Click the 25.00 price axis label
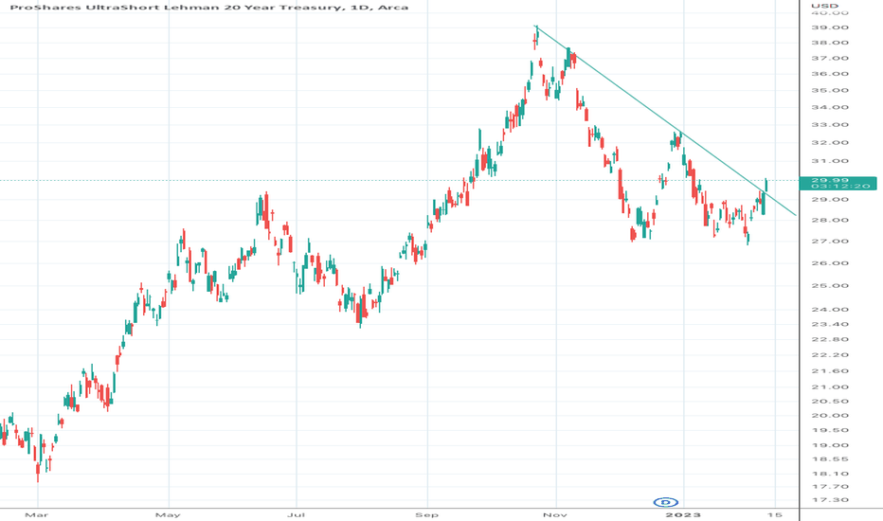This screenshot has width=883, height=521. (x=830, y=285)
